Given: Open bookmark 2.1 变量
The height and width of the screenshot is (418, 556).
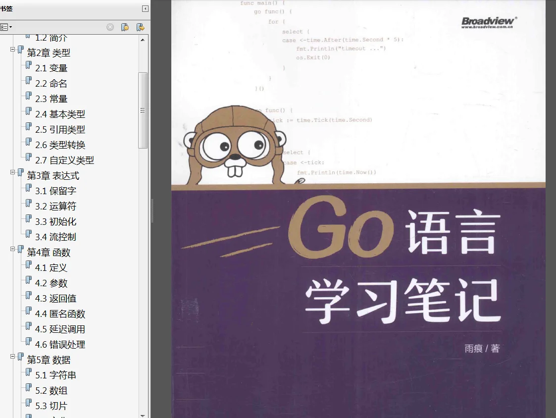Looking at the screenshot, I should click(51, 68).
